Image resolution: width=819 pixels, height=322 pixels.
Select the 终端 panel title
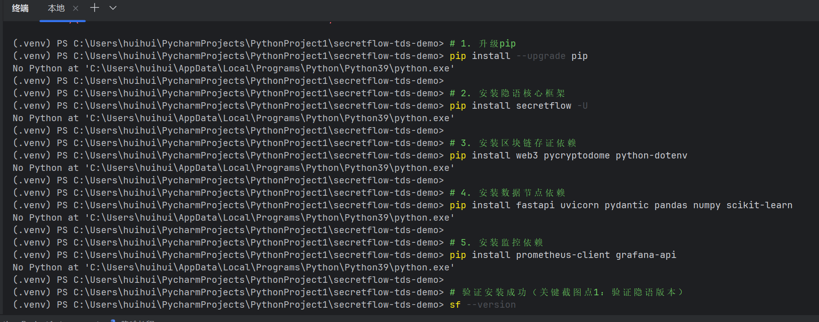[x=20, y=8]
